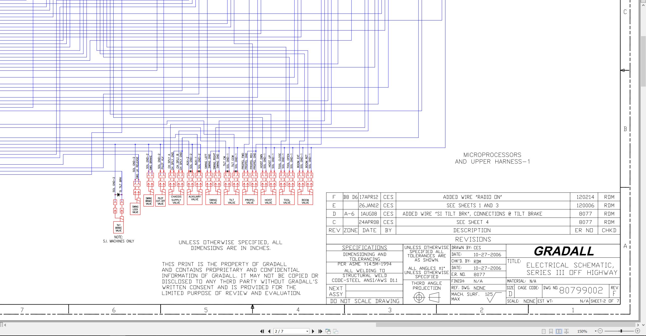
Task: Select the two-page facing view
Action: point(559,331)
